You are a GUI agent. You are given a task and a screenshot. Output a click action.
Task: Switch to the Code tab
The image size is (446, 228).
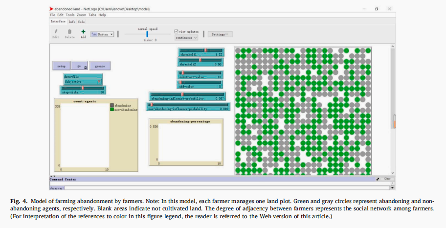point(81,22)
